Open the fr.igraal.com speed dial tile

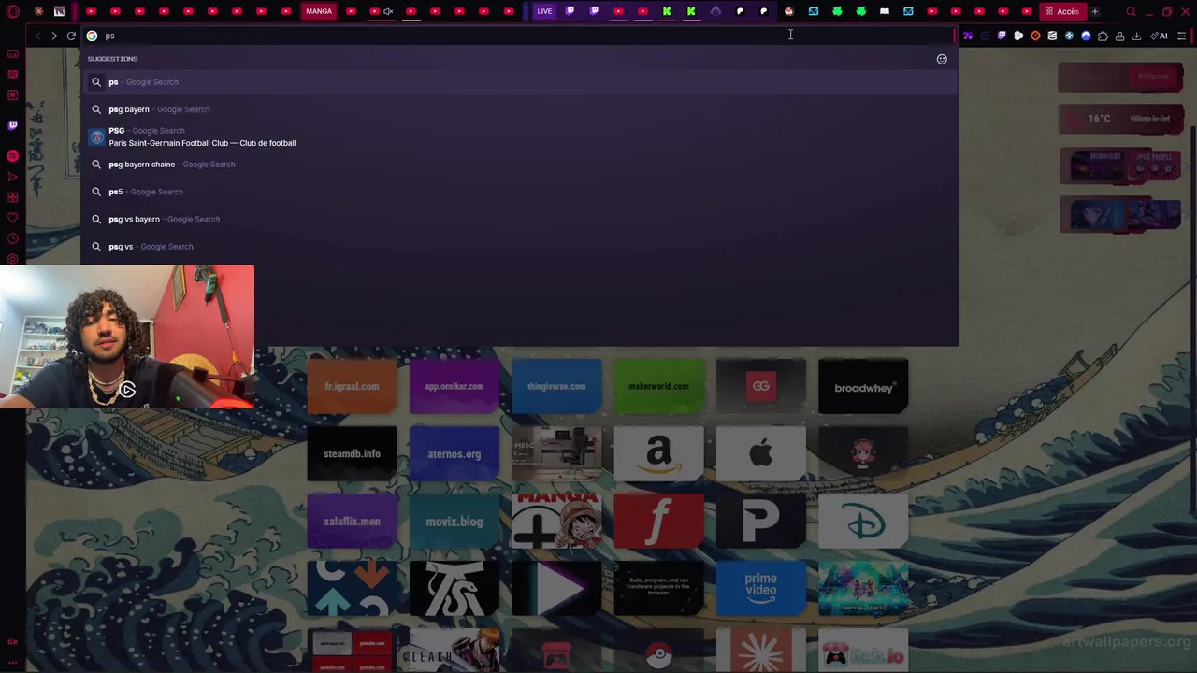(352, 386)
